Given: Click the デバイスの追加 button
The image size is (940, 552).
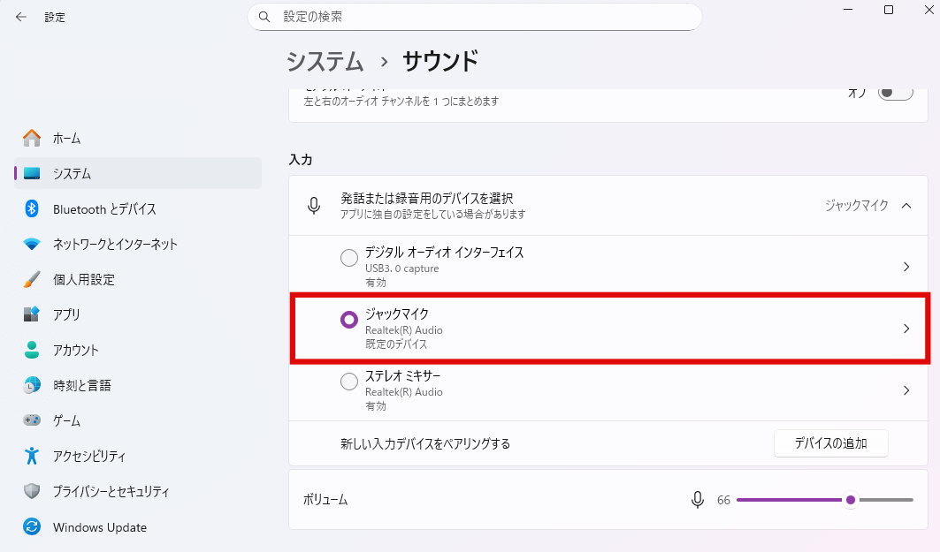Looking at the screenshot, I should [830, 443].
